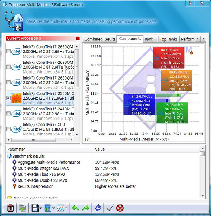Click processor list scroll-up arrow
Viewport: 211px width, 216px height.
[77, 46]
